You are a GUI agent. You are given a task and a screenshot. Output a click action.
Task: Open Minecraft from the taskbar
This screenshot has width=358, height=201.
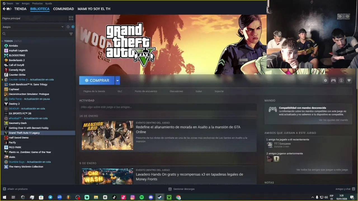coord(169,197)
